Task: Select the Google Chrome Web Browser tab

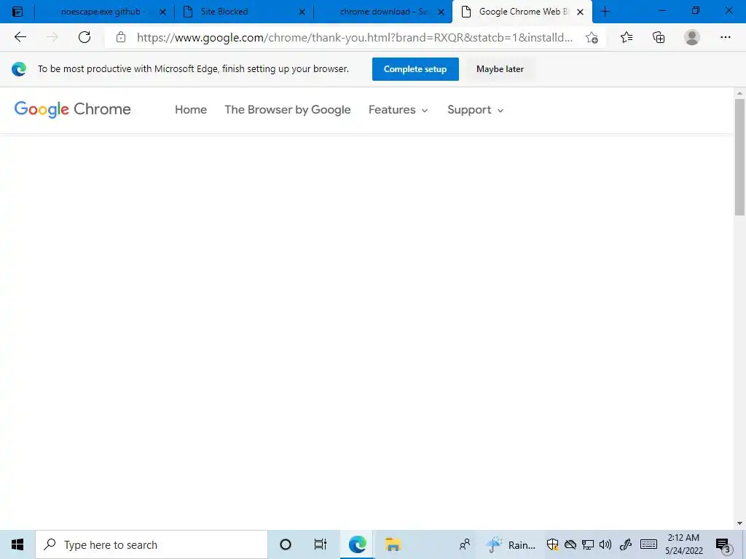Action: tap(523, 12)
